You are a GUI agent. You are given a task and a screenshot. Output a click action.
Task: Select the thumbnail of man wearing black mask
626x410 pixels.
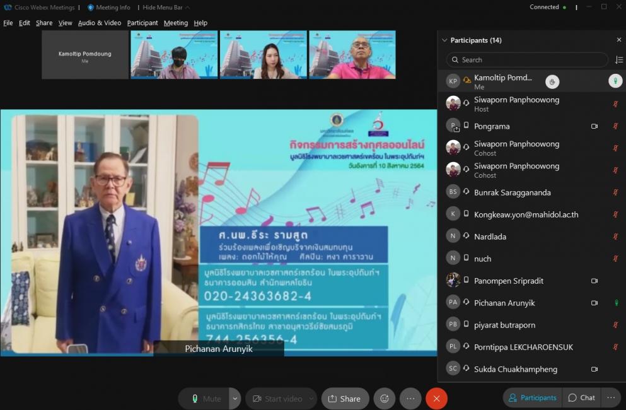pos(174,55)
